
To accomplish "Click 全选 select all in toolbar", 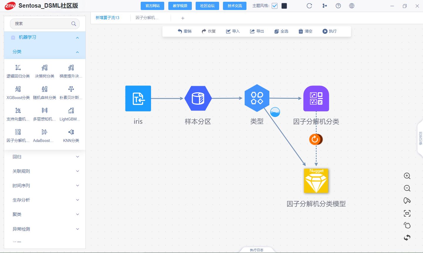I will tap(281, 31).
